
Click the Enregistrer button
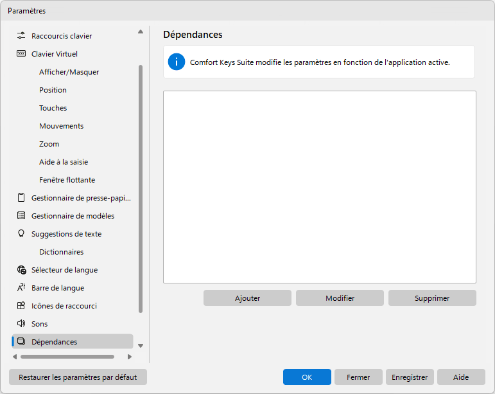(x=410, y=377)
